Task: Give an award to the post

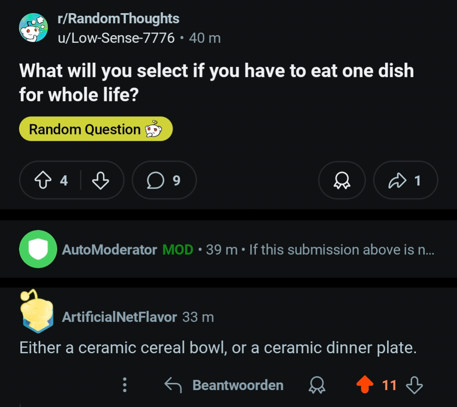Action: 341,181
